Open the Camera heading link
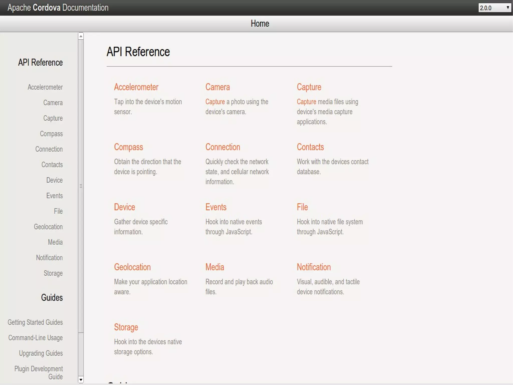 [x=217, y=87]
